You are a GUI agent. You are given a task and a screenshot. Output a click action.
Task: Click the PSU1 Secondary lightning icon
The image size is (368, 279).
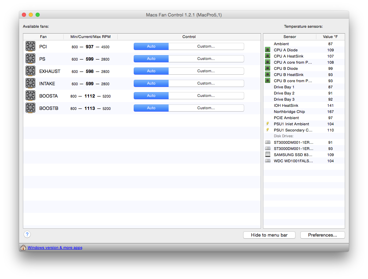pos(267,130)
